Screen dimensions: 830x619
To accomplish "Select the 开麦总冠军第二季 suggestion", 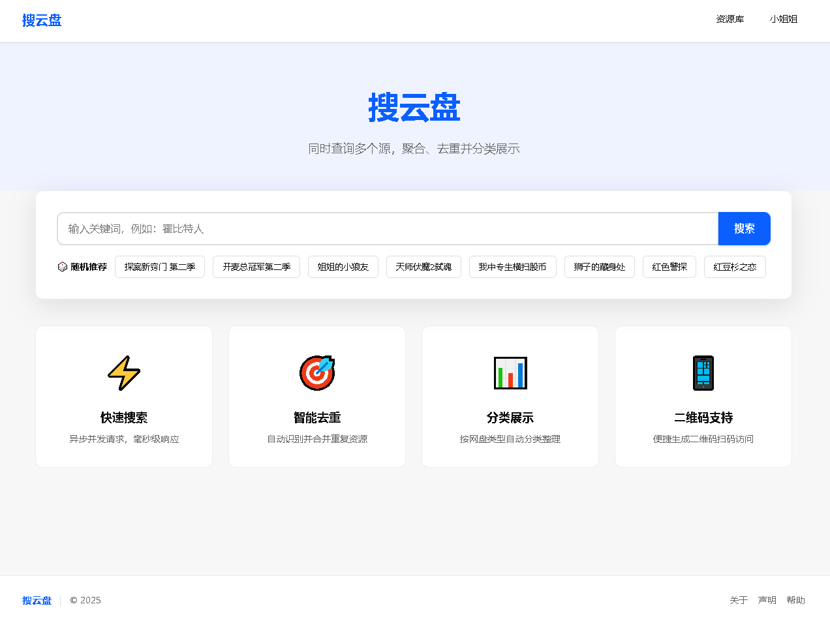I will (256, 267).
